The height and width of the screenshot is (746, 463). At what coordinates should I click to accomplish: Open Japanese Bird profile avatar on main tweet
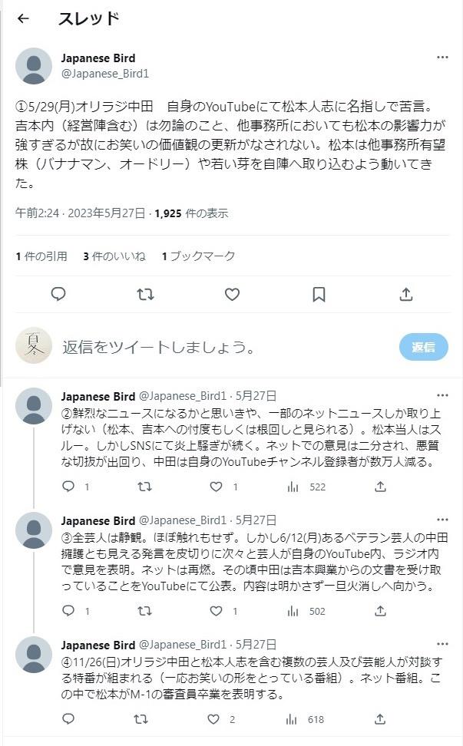tap(34, 66)
